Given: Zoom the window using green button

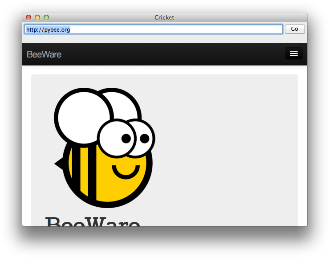Looking at the screenshot, I should pos(46,17).
